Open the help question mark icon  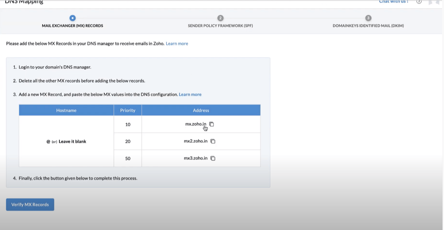(419, 2)
